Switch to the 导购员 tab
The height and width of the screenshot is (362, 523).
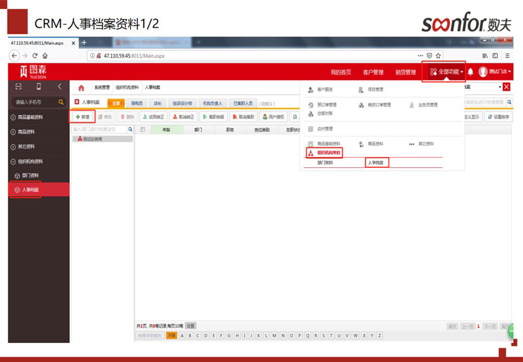(137, 103)
